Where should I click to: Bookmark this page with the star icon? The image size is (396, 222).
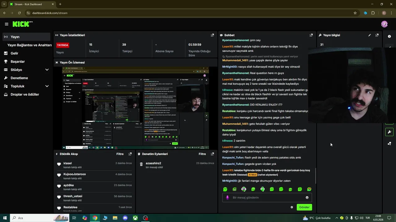coord(355,13)
